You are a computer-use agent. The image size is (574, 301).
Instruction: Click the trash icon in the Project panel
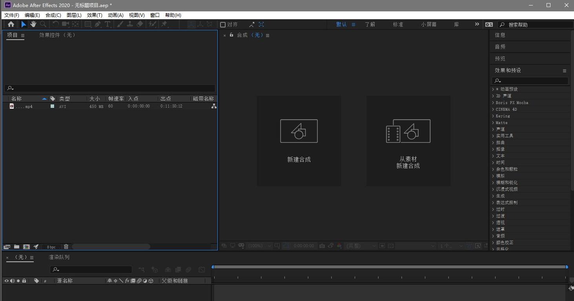66,246
